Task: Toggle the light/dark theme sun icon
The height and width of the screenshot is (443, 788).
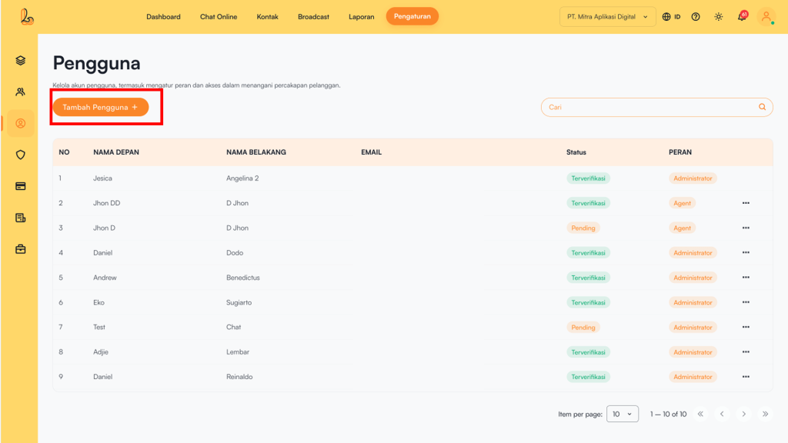Action: point(719,17)
